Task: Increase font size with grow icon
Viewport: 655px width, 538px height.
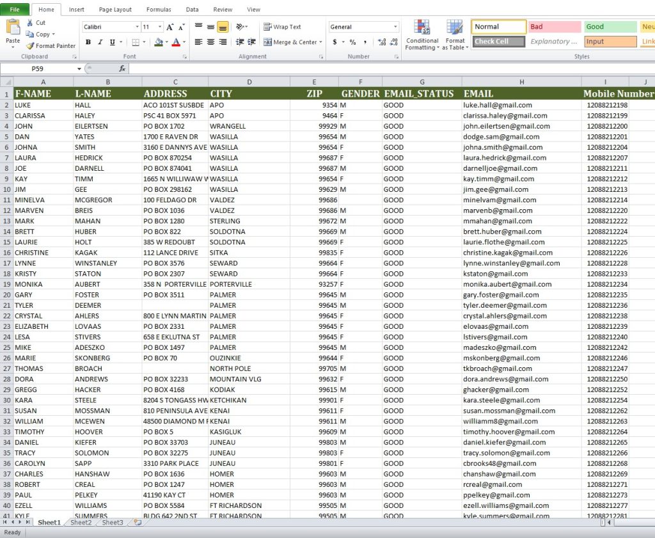Action: tap(170, 27)
